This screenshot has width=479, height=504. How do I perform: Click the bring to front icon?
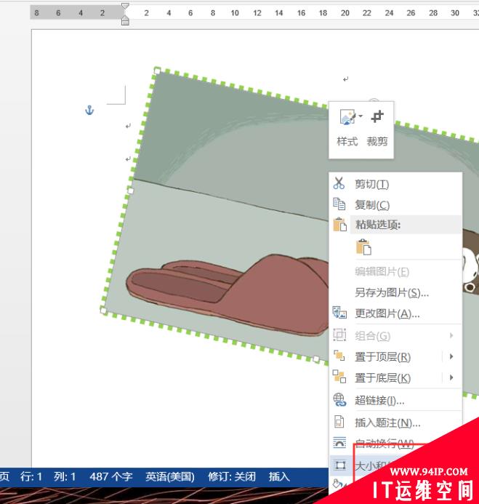pos(339,356)
